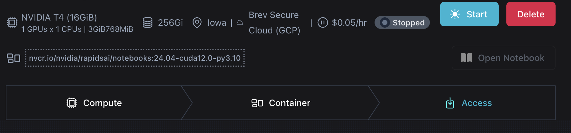Click the location pin icon beside Iowa
This screenshot has width=571, height=133.
[x=197, y=23]
